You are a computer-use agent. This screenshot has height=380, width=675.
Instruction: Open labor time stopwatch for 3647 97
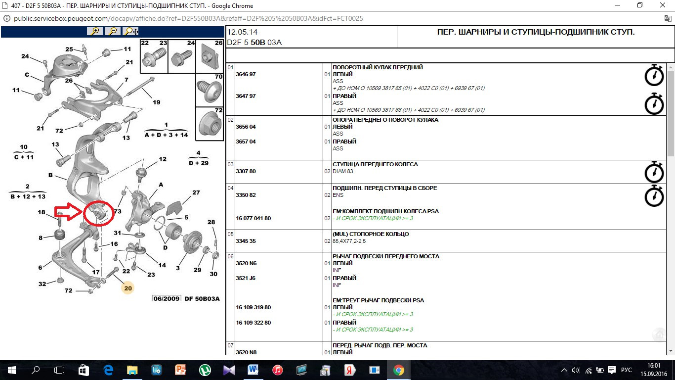coord(654,103)
